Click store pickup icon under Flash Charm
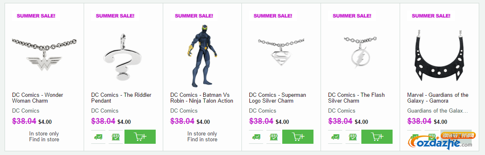Image resolution: width=485 pixels, height=155 pixels. (x=353, y=137)
